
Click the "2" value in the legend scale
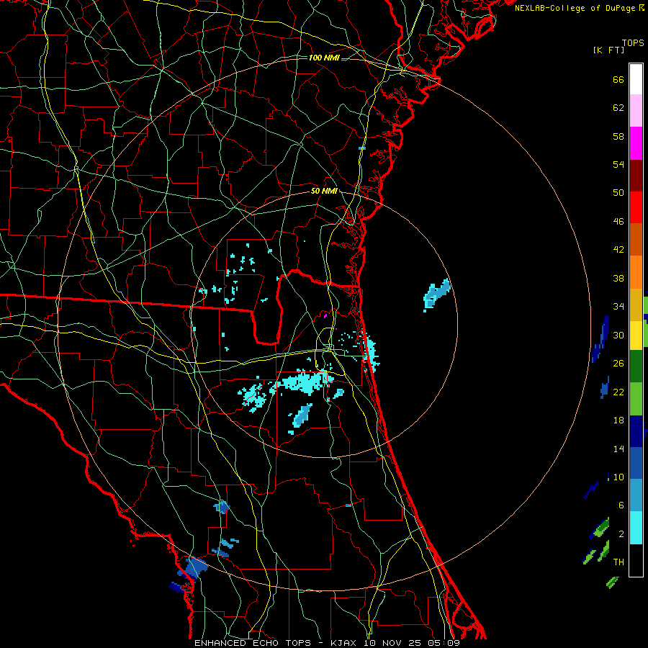click(621, 534)
